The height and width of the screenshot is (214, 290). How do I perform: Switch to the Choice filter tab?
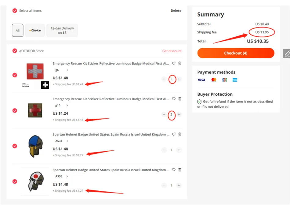(x=35, y=30)
